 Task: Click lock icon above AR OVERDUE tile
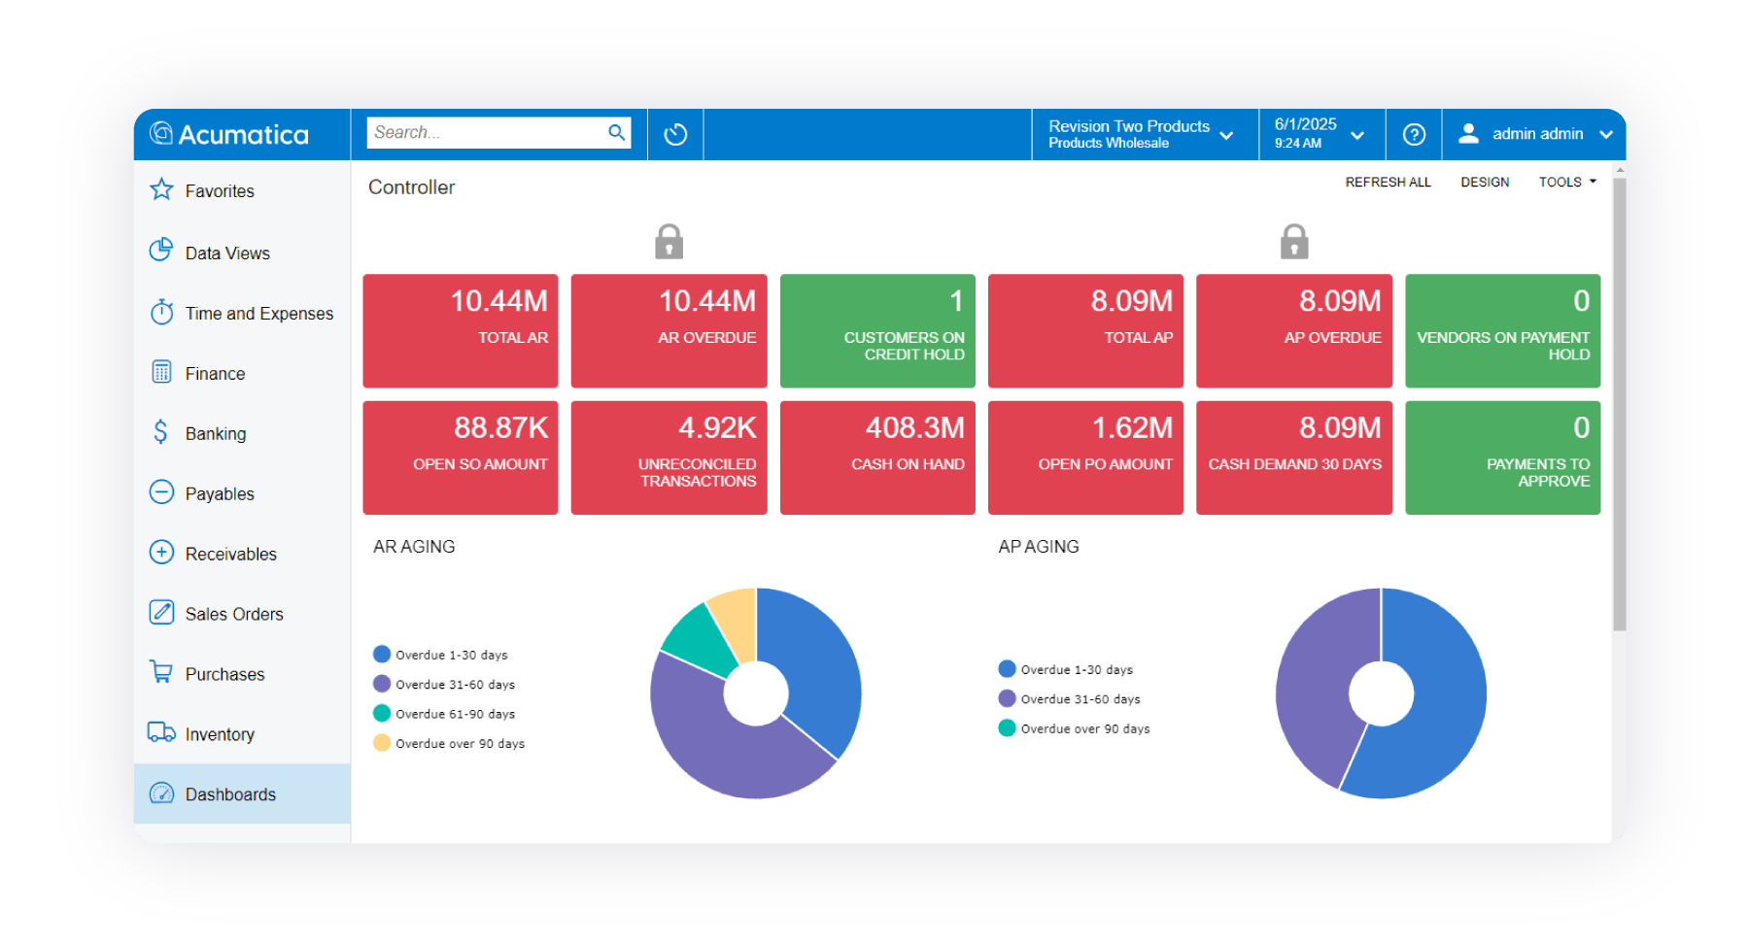coord(669,241)
